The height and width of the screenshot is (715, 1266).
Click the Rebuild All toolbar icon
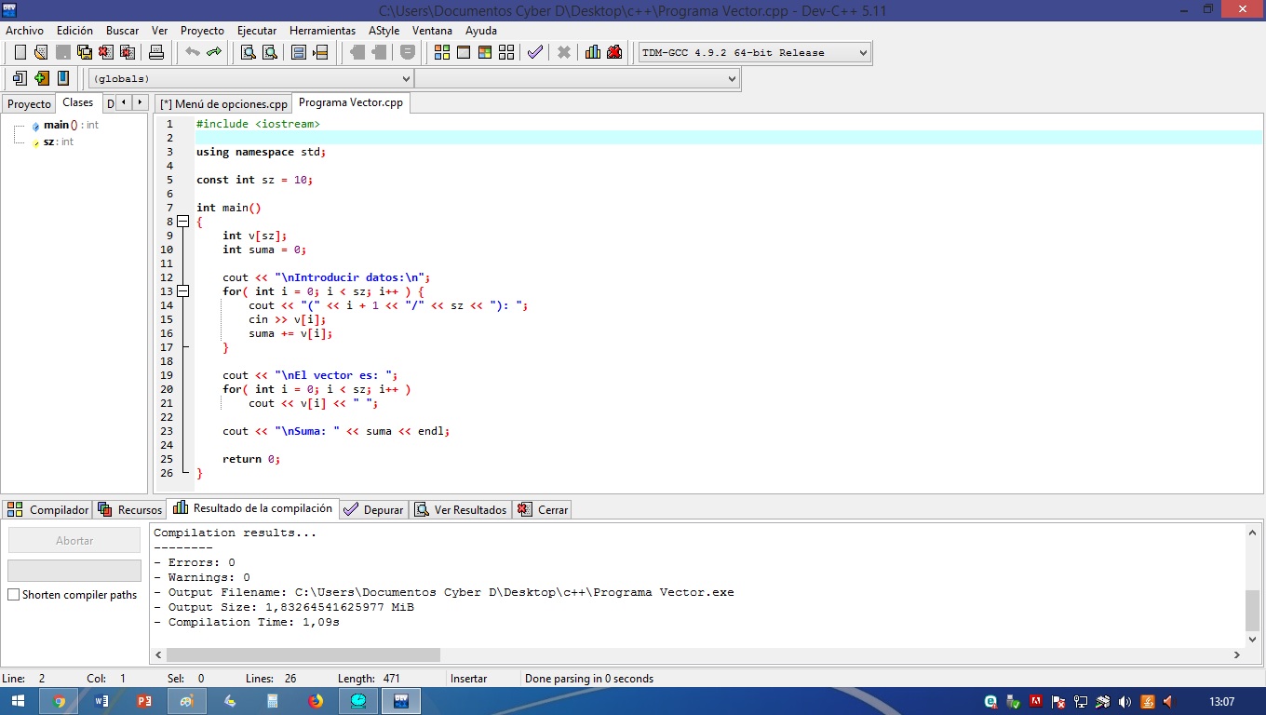[x=506, y=52]
